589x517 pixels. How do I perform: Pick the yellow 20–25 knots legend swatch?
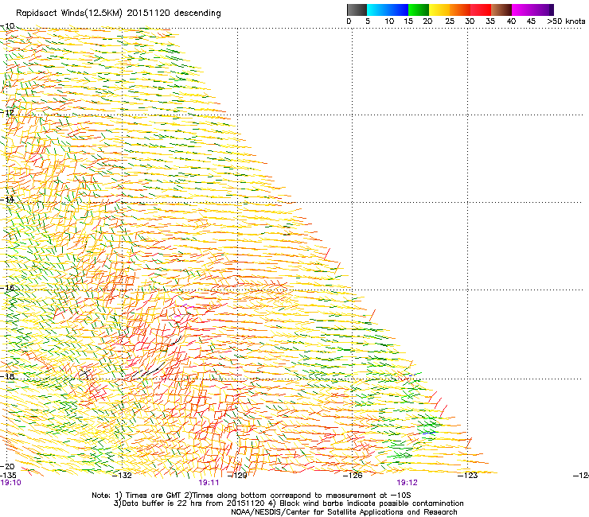pos(439,10)
